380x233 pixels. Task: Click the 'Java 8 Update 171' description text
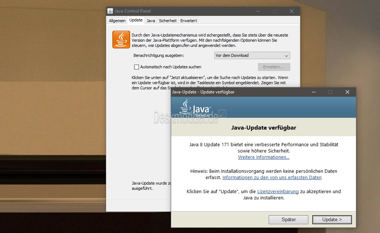point(264,148)
